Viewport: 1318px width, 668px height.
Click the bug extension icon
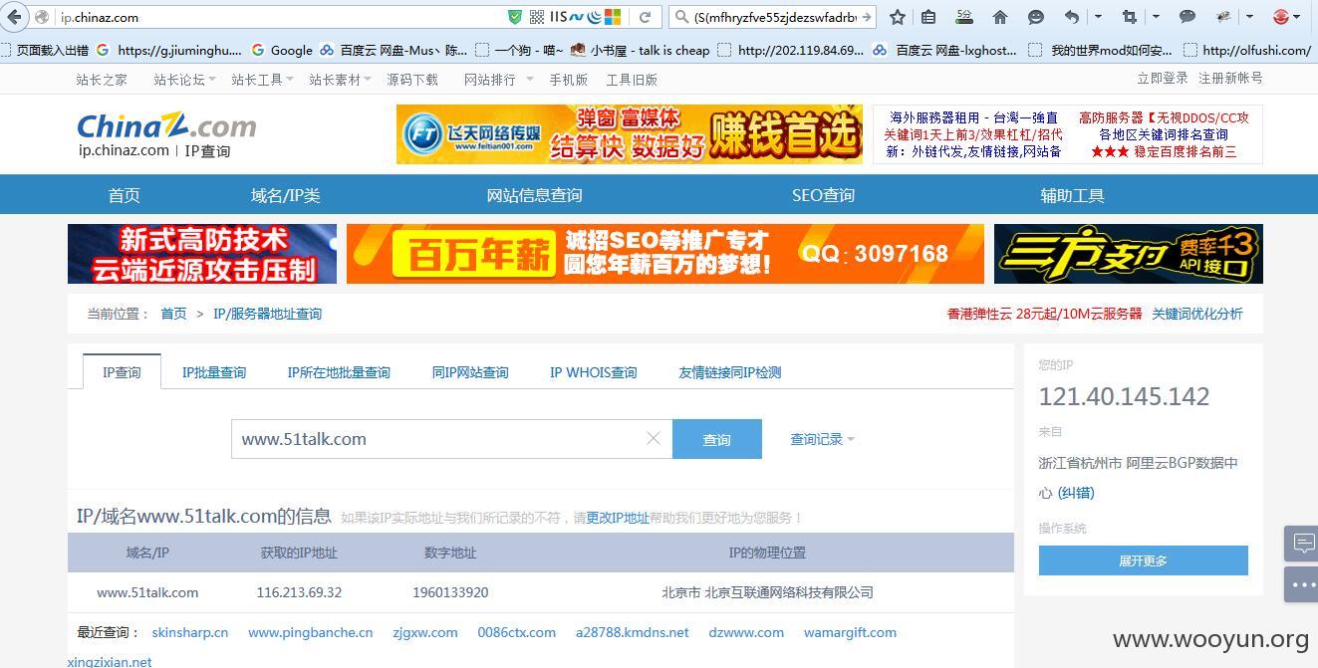(x=1223, y=17)
